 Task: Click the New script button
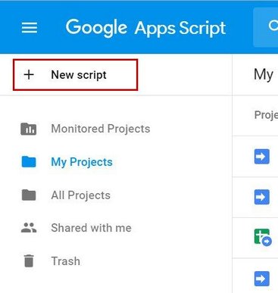click(75, 75)
